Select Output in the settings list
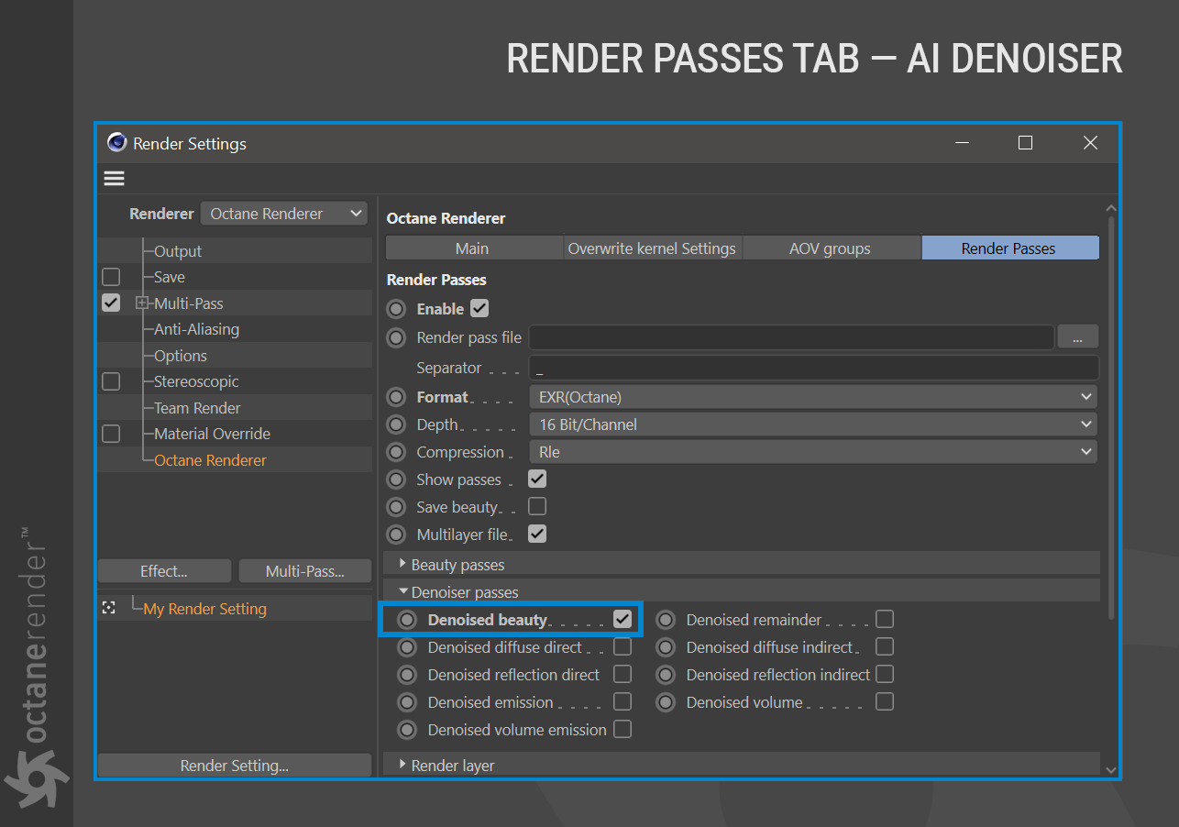Image resolution: width=1179 pixels, height=827 pixels. [x=178, y=251]
